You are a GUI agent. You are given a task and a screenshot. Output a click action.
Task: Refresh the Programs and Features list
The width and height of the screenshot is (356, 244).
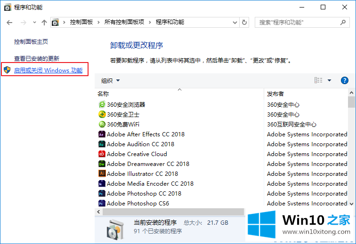[244, 23]
